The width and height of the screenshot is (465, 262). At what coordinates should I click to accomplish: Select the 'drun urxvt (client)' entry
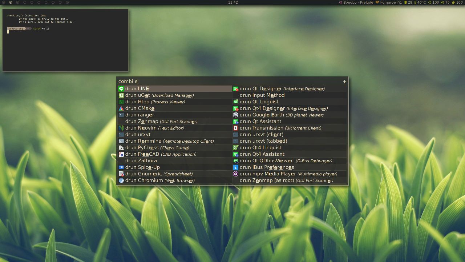290,134
